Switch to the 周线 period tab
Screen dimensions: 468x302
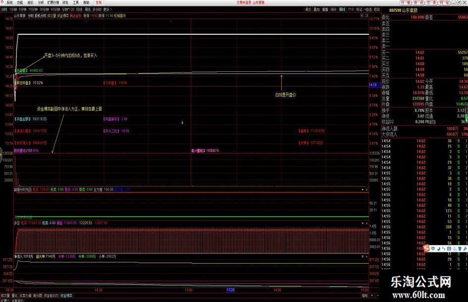[x=88, y=9]
